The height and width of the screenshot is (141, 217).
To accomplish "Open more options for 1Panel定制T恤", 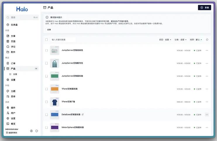I will pos(207,102).
